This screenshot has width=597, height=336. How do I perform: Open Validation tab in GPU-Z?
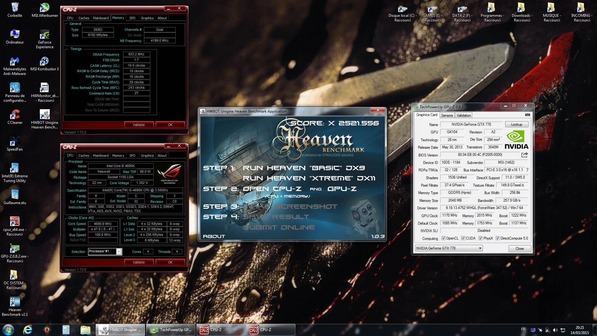pyautogui.click(x=464, y=115)
